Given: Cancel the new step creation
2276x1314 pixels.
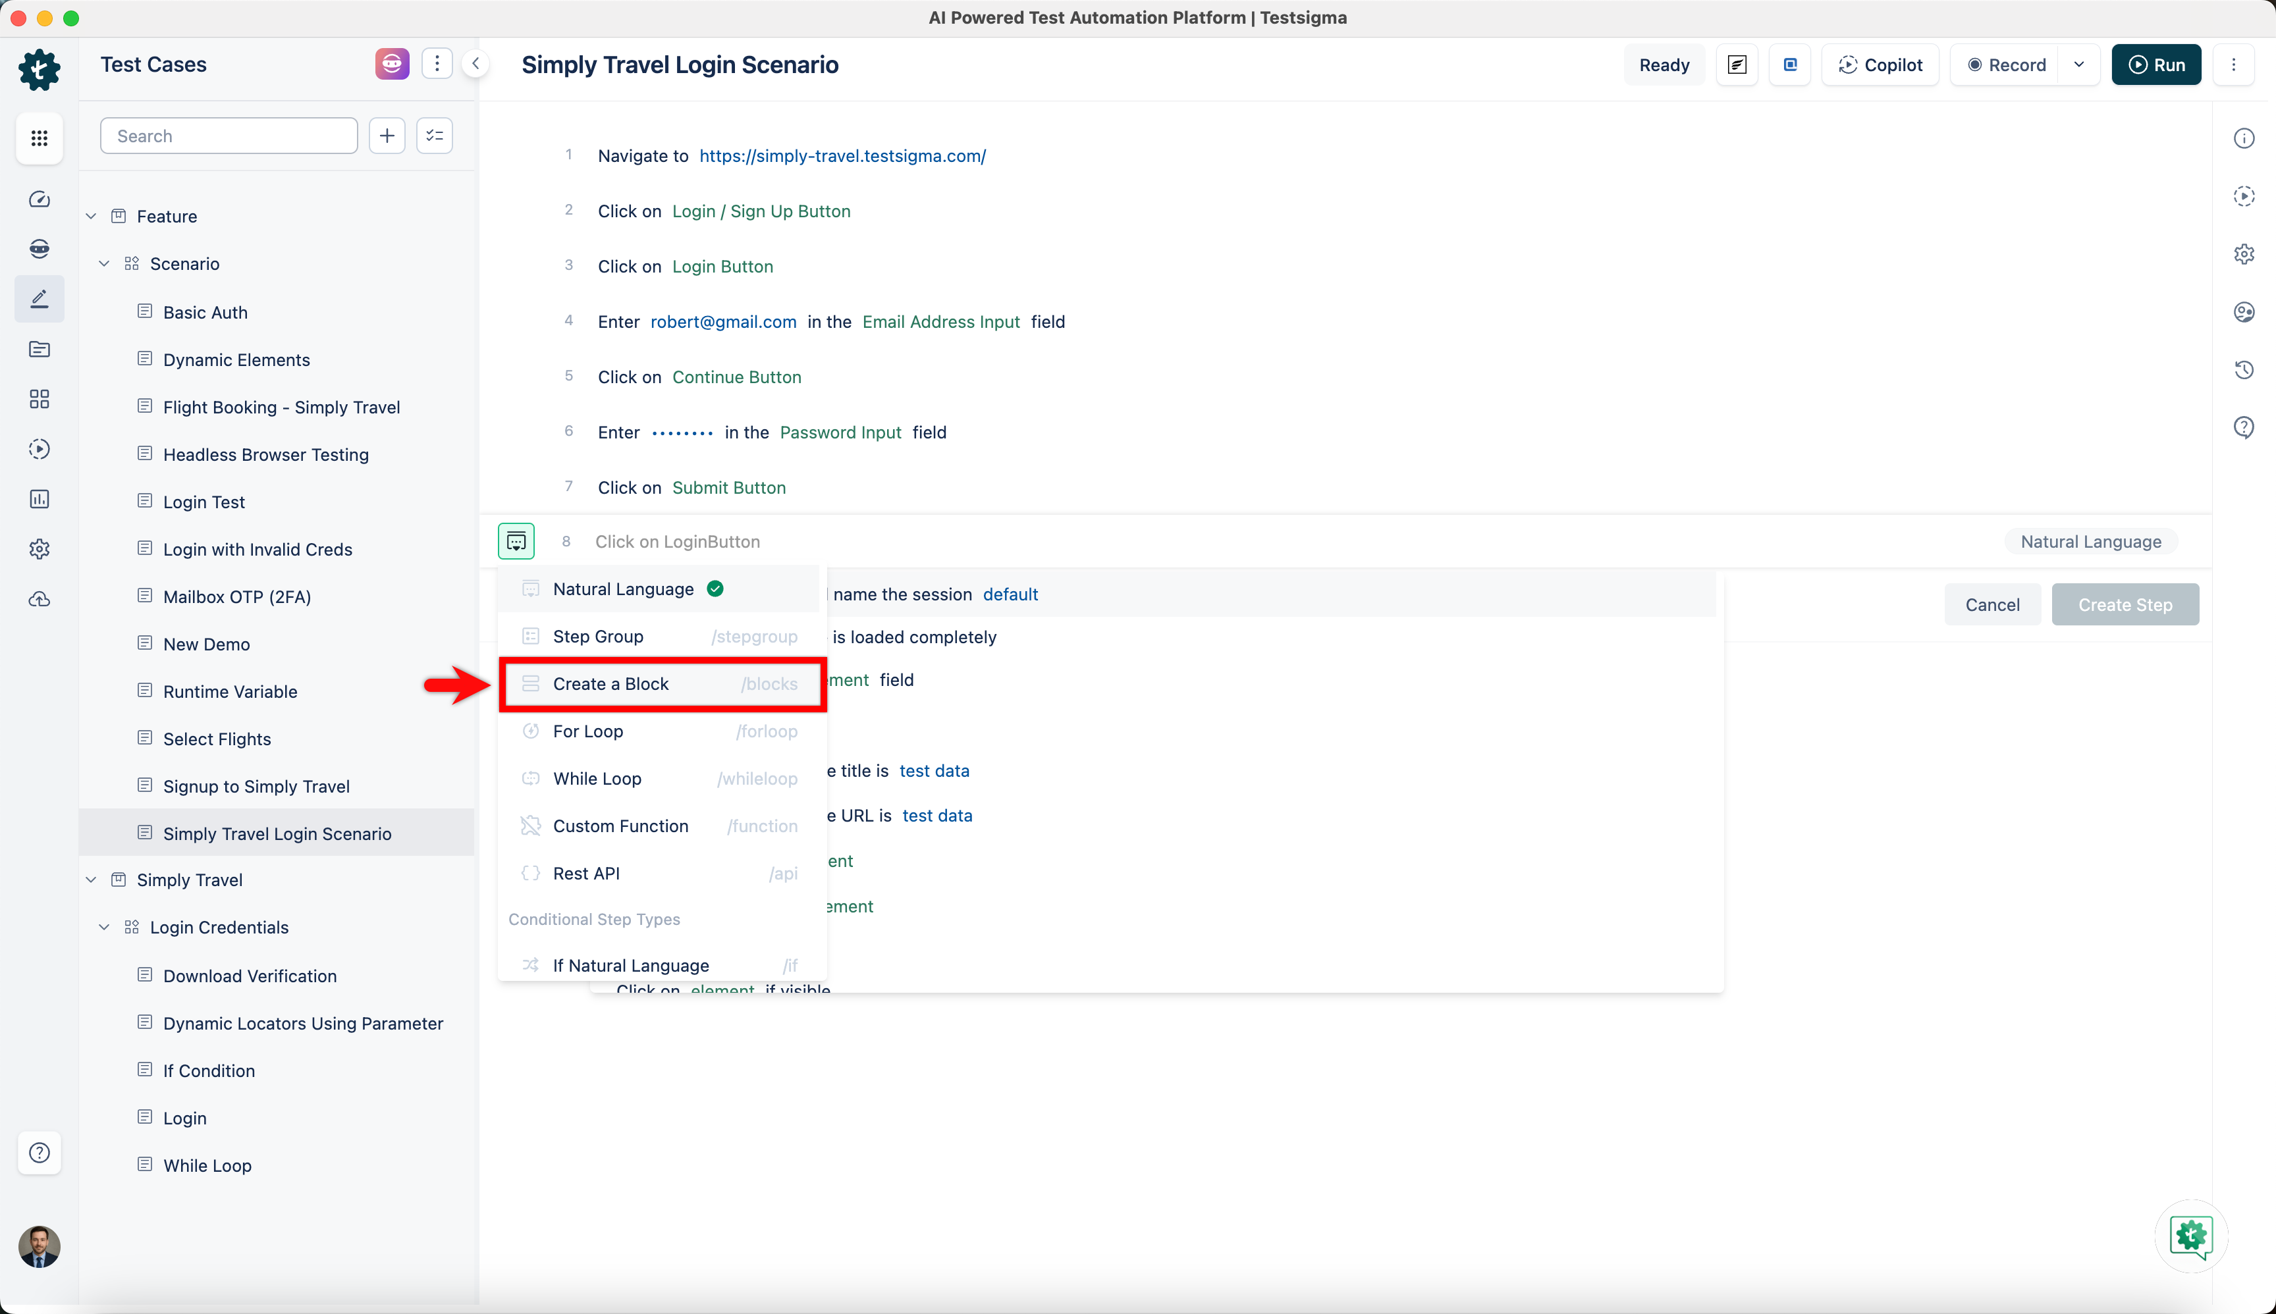Looking at the screenshot, I should tap(1991, 604).
